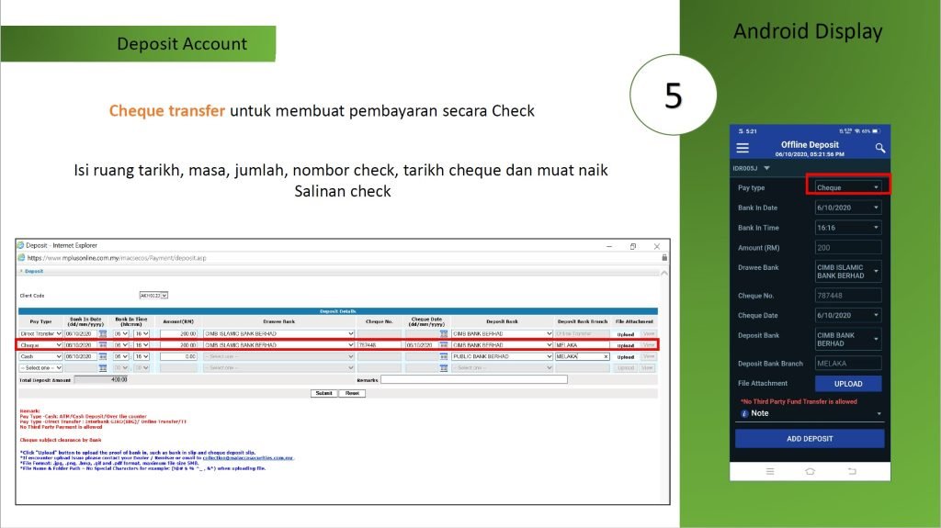
Task: Click Cheque No. field in Android app
Action: [x=848, y=295]
